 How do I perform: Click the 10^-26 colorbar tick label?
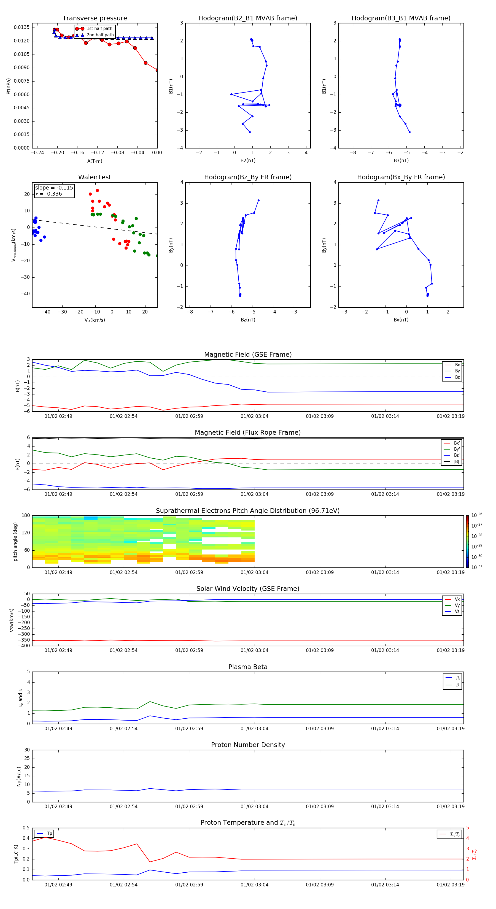(477, 515)
